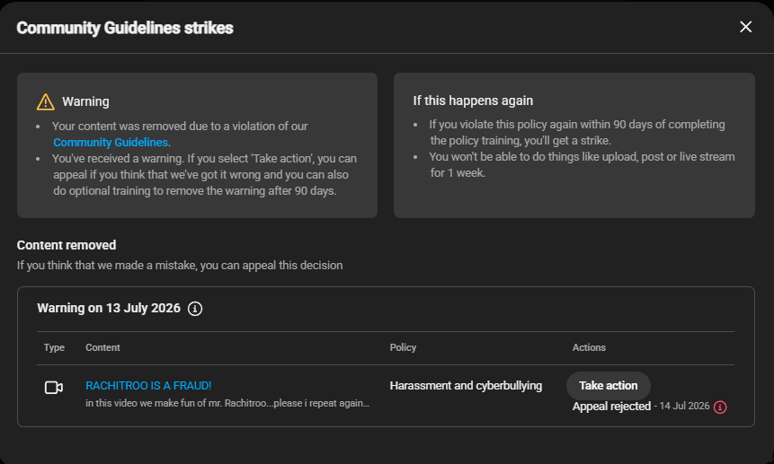Click the 'you can appeal this decision' sentence
The height and width of the screenshot is (464, 774).
tap(180, 266)
